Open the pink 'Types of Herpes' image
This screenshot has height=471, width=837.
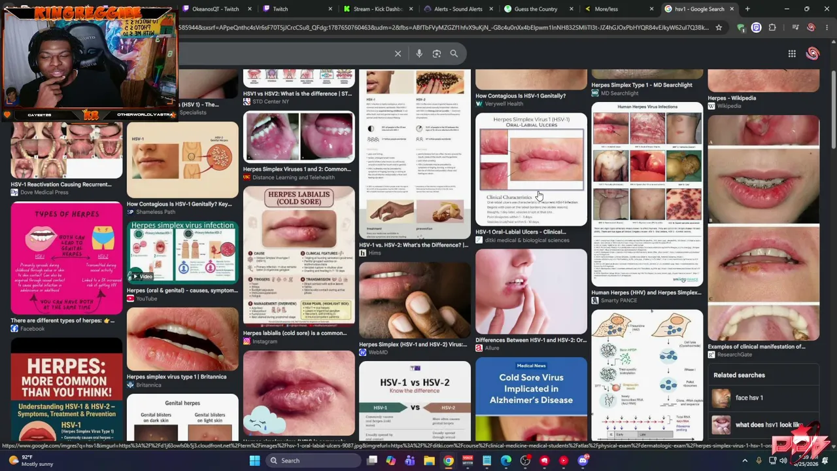pos(67,258)
